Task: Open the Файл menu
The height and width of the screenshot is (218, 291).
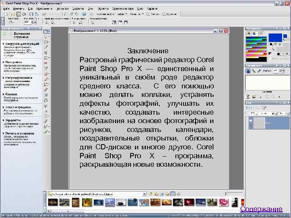Action: click(6, 8)
